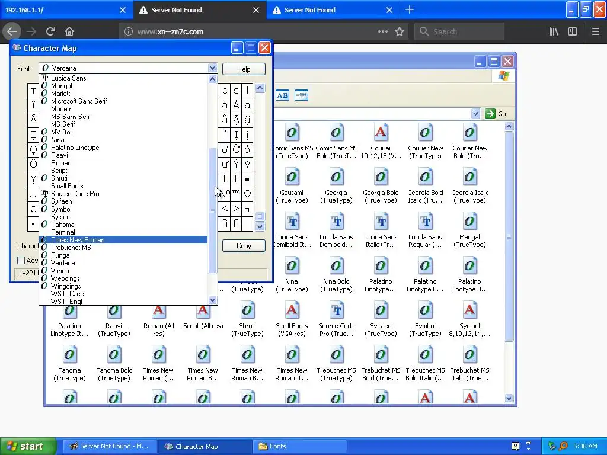Screen dimensions: 607x455
Task: Click the browser Home icon
Action: pyautogui.click(x=69, y=31)
